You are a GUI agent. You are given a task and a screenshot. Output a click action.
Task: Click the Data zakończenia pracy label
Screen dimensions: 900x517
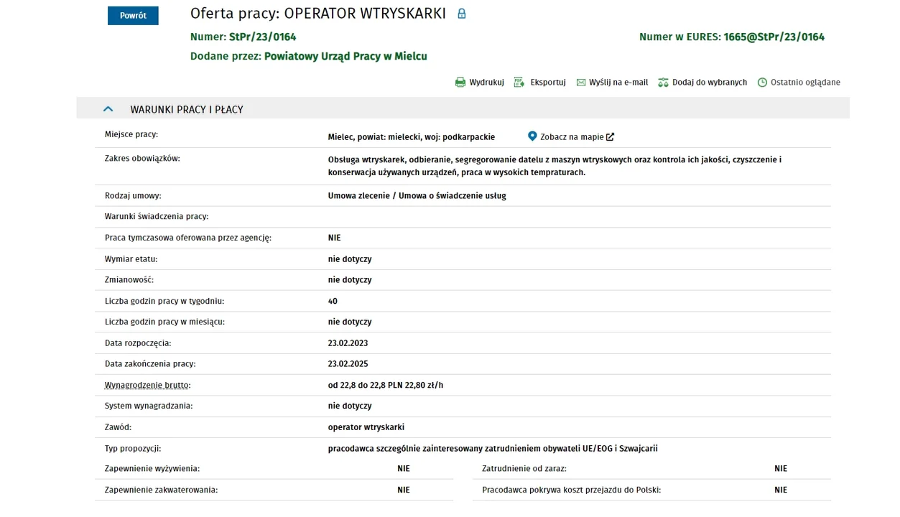click(150, 364)
